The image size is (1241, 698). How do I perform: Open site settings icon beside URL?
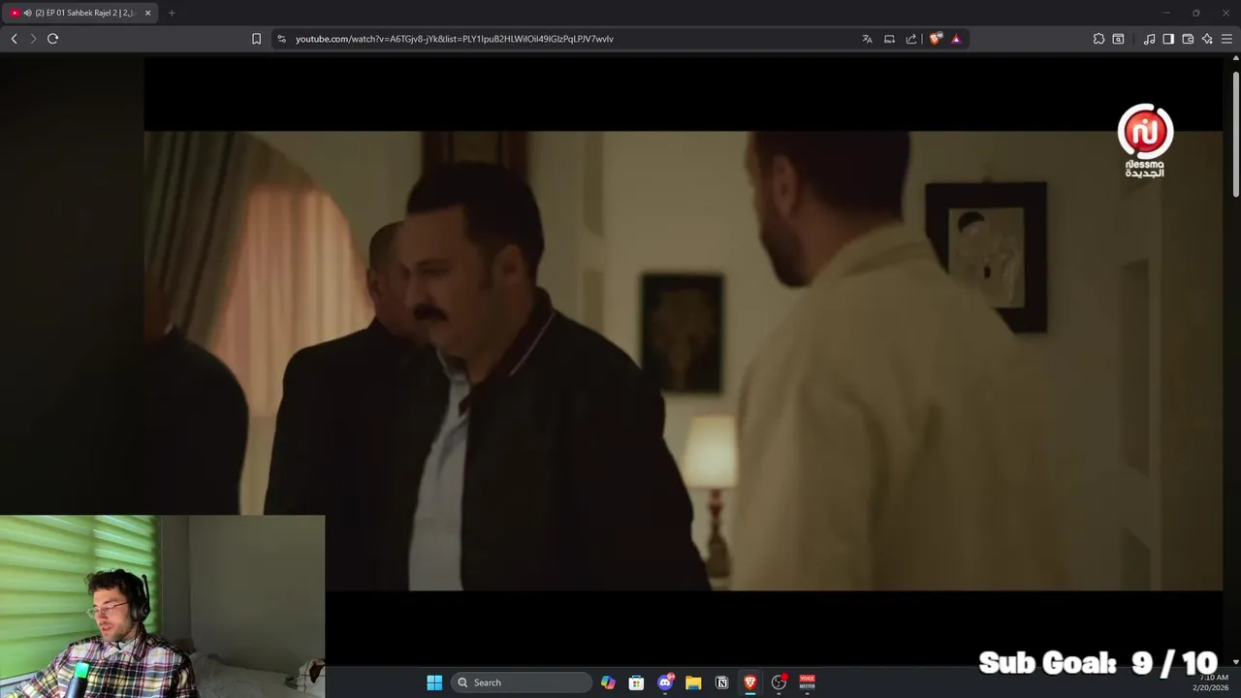(x=281, y=39)
